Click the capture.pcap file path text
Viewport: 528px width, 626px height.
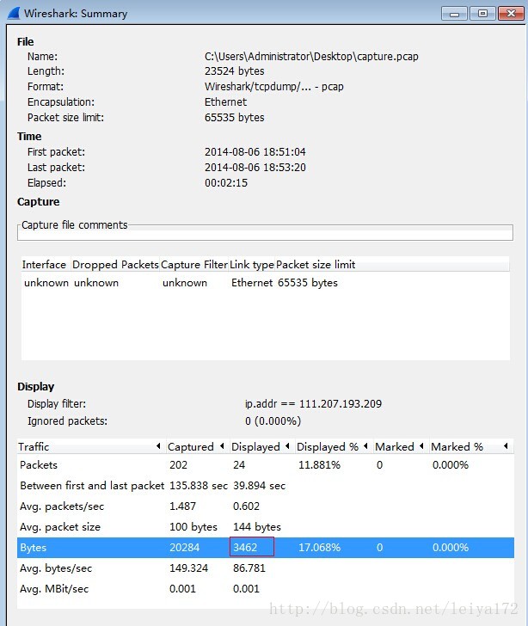pos(311,57)
